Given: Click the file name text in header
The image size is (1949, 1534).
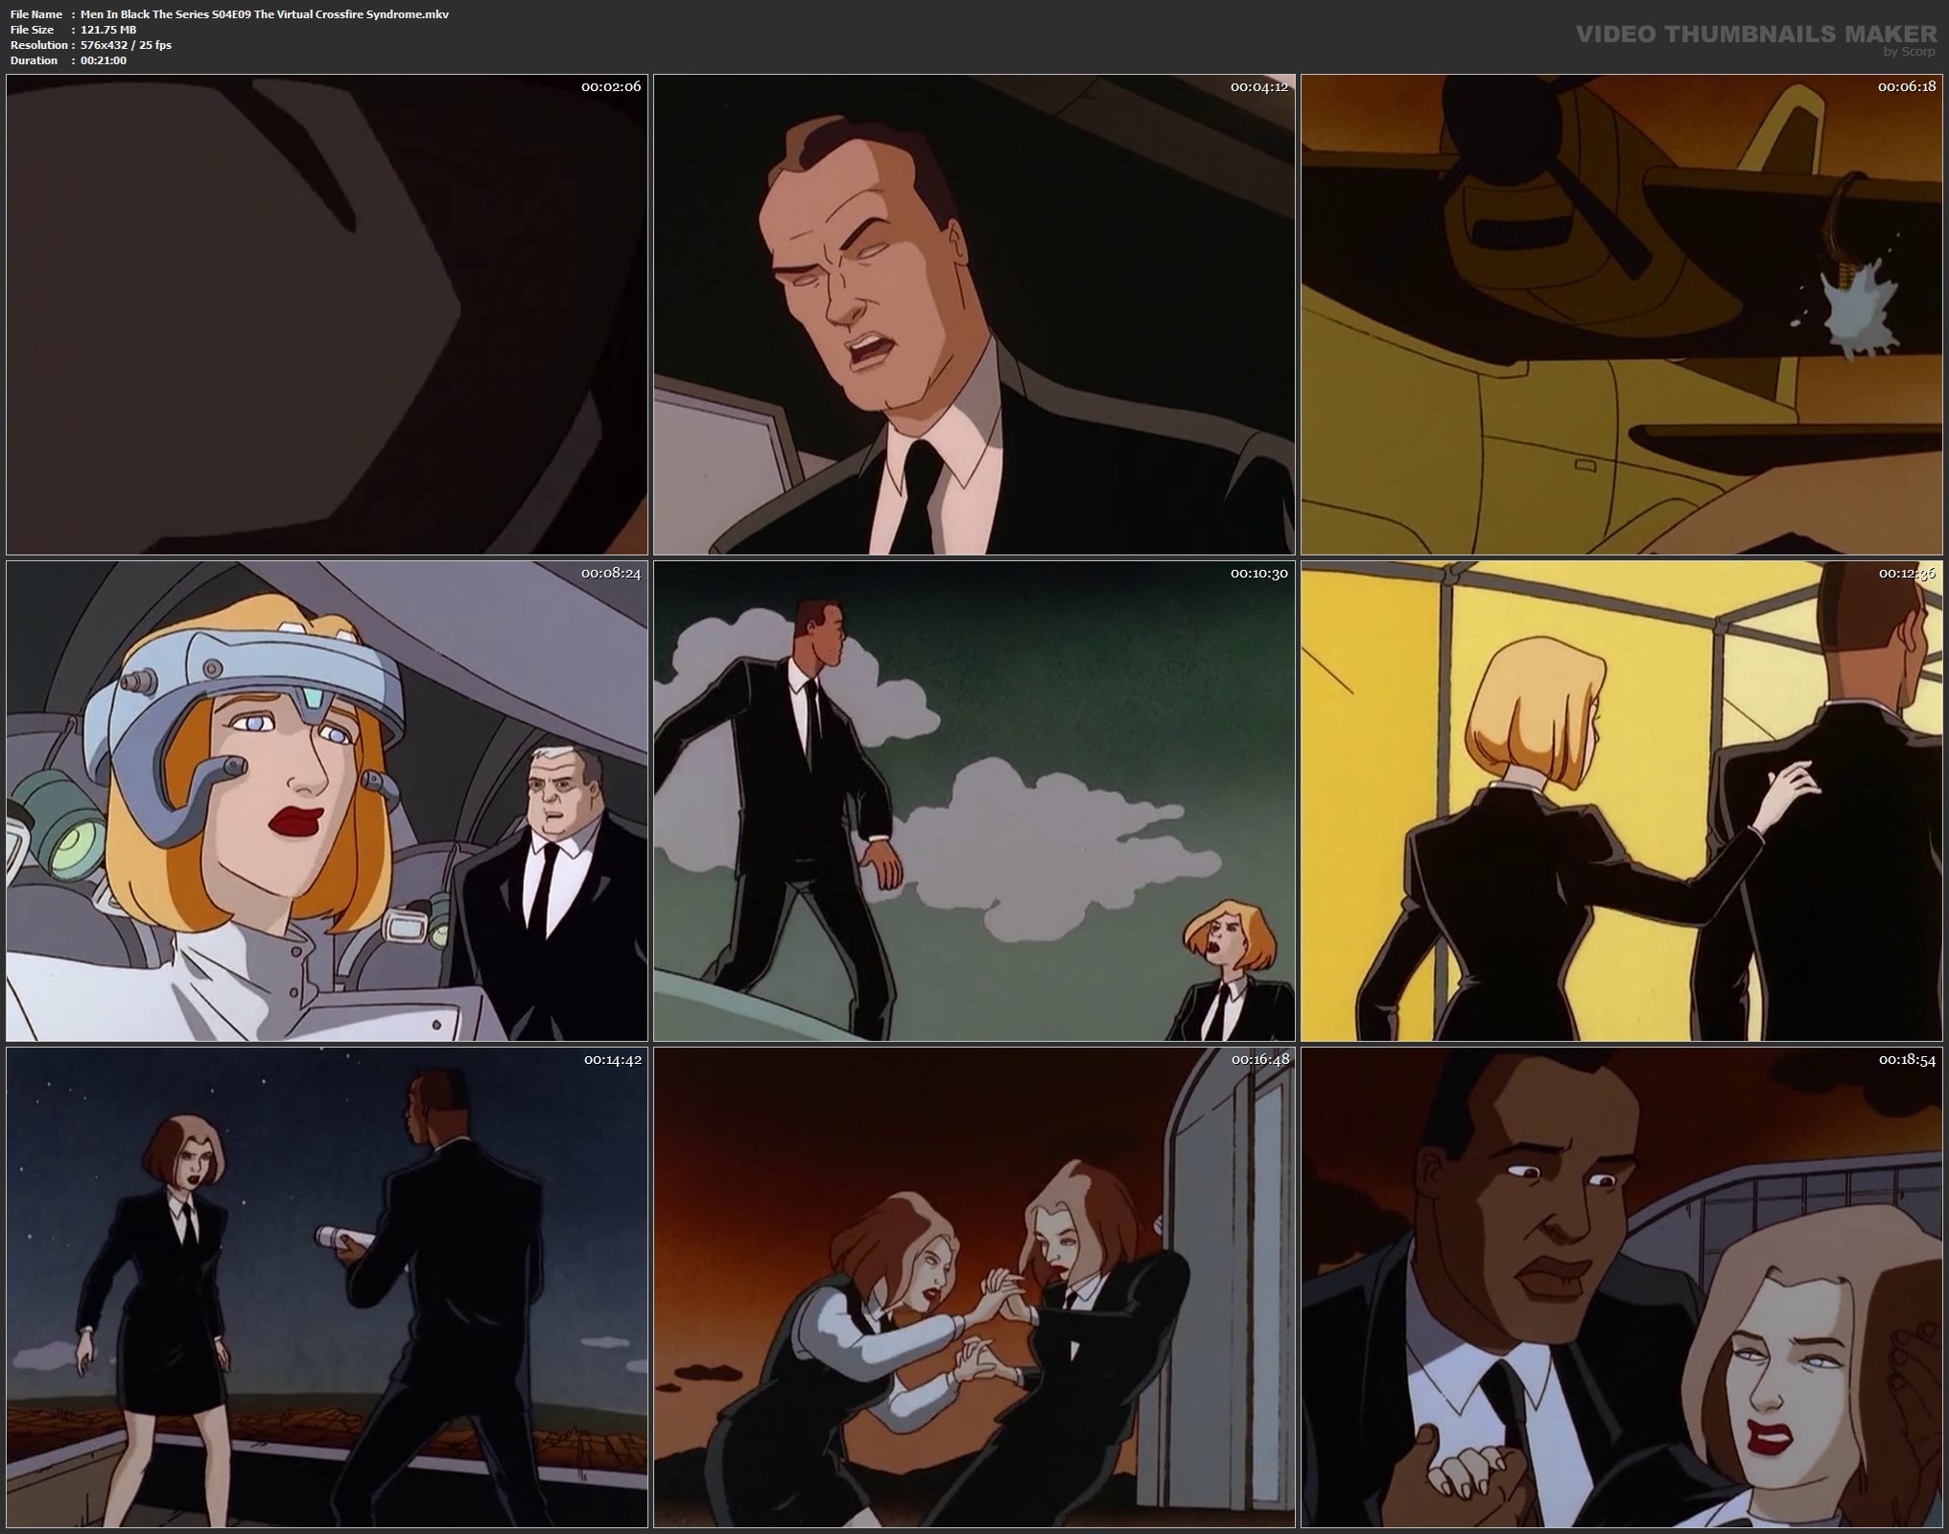Looking at the screenshot, I should 265,14.
